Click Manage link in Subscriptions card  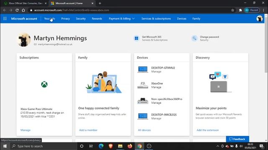click(x=26, y=130)
